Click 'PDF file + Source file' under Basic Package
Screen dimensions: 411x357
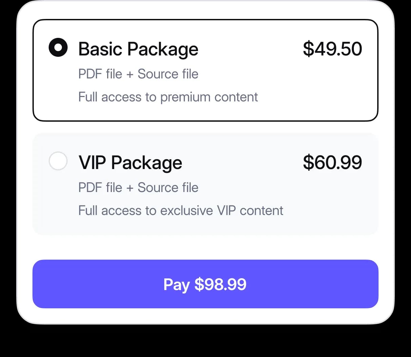[138, 74]
